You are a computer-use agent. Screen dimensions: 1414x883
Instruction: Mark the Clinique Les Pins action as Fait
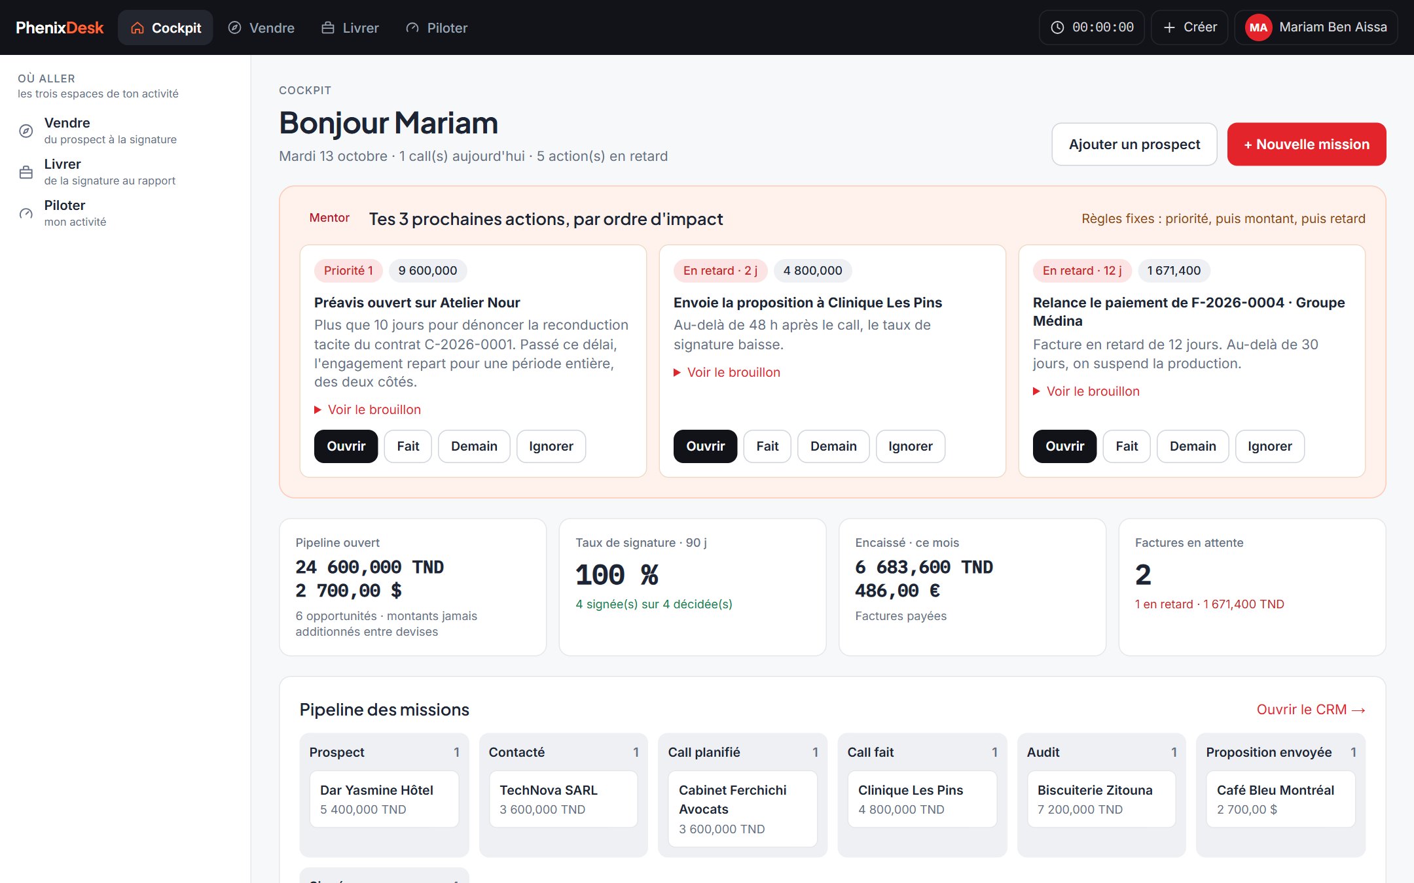pos(767,446)
